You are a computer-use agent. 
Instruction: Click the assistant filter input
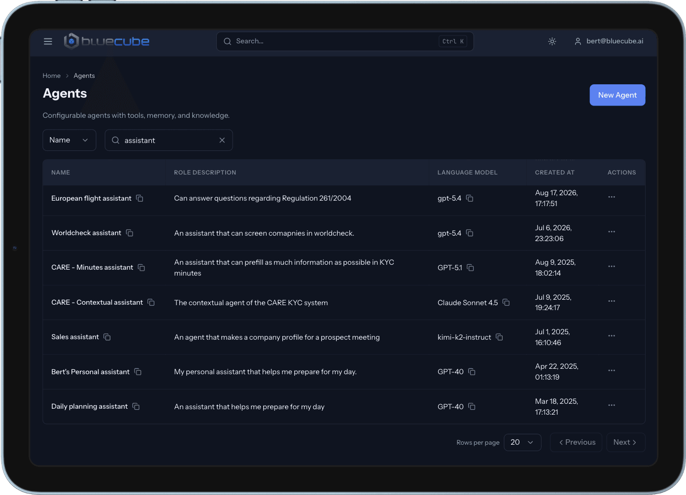tap(169, 140)
